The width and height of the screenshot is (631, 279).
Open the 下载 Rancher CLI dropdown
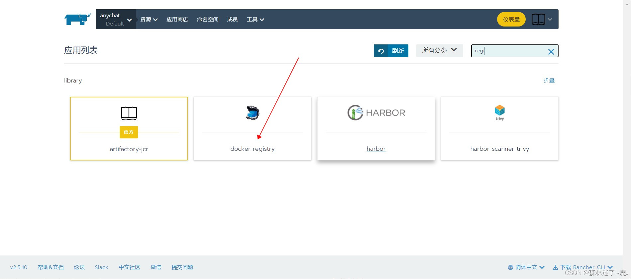(x=582, y=267)
